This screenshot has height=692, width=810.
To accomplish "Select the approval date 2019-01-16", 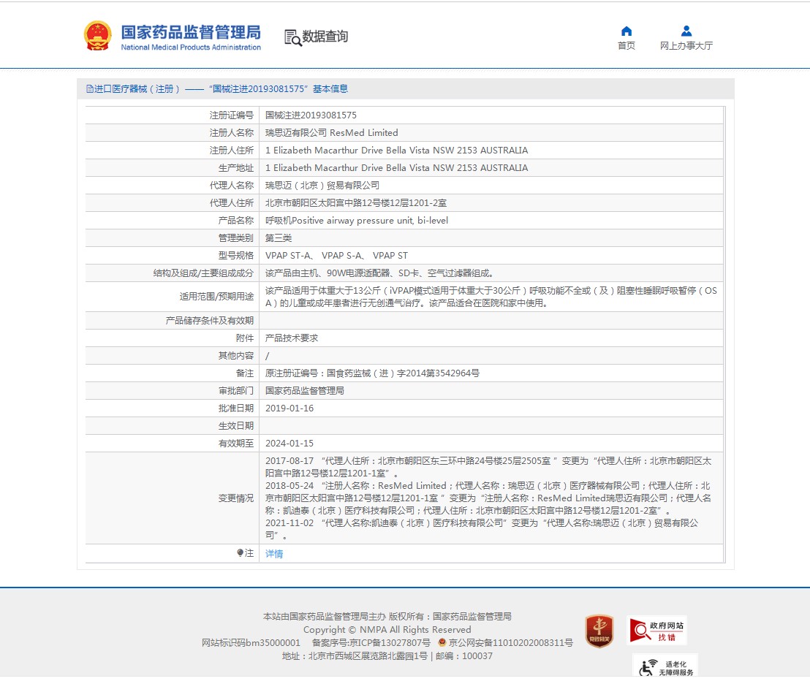I will [289, 408].
